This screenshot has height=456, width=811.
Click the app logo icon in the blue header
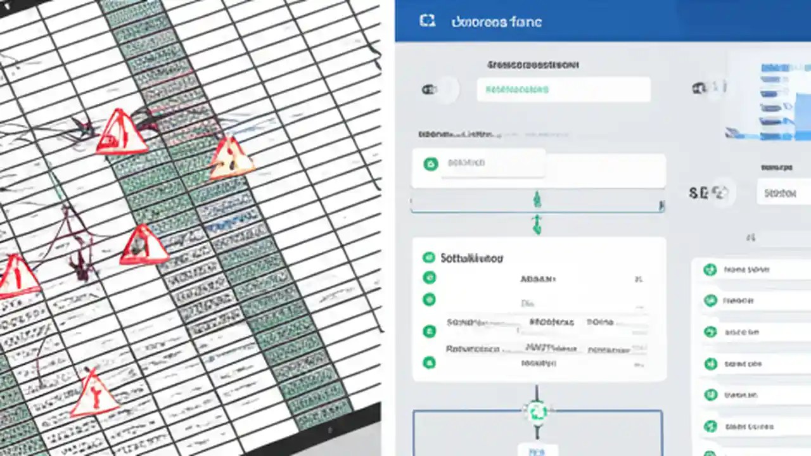pos(429,20)
